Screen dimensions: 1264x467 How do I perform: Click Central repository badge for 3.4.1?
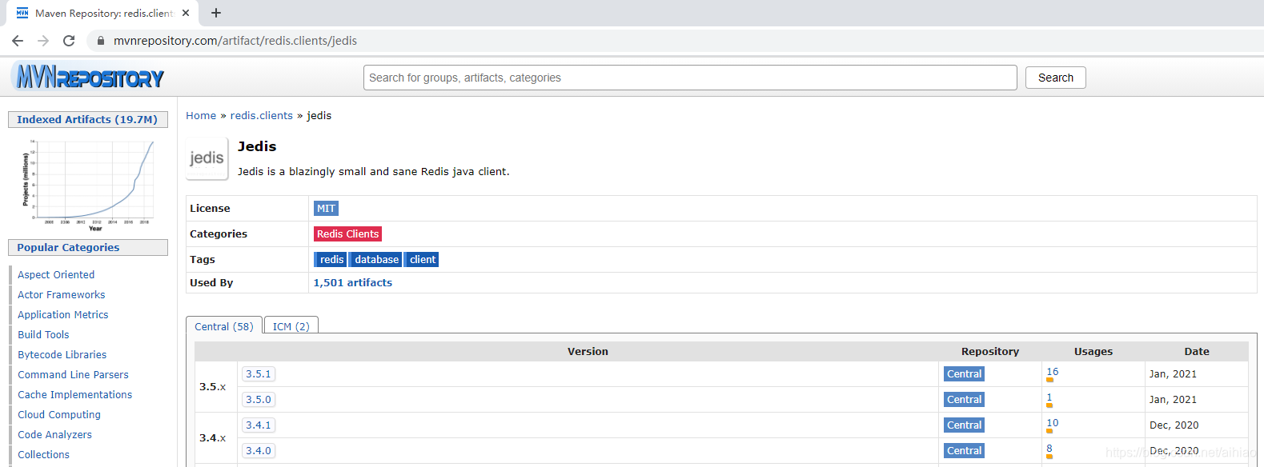tap(964, 425)
